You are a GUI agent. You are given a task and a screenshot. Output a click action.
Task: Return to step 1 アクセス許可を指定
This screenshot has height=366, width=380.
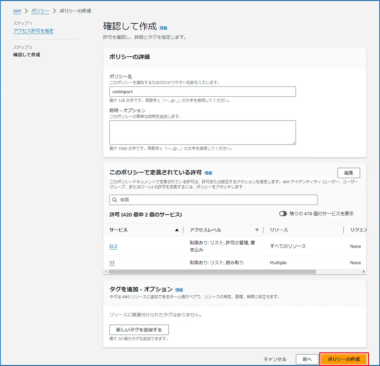click(x=33, y=31)
